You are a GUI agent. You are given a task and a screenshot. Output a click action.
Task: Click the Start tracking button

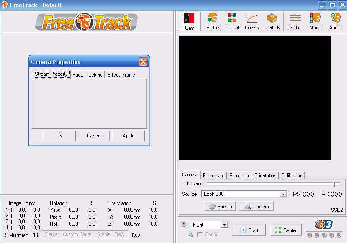[249, 230]
